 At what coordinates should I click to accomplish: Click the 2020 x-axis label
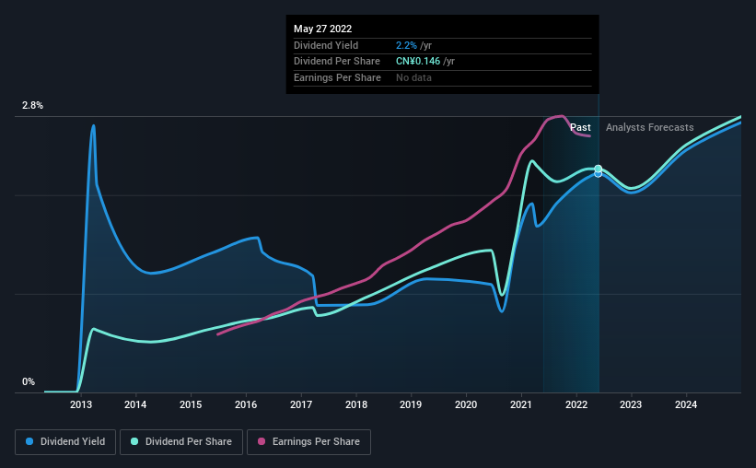click(466, 404)
